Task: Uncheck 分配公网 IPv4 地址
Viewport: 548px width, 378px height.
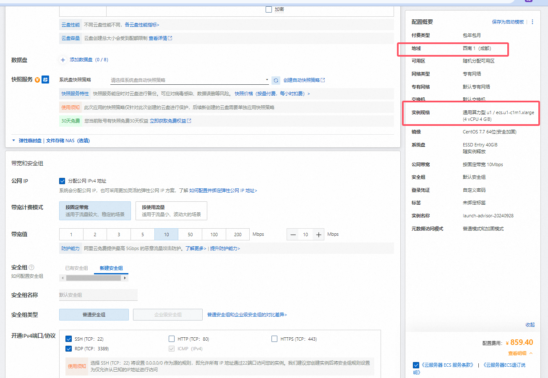Action: (63, 181)
